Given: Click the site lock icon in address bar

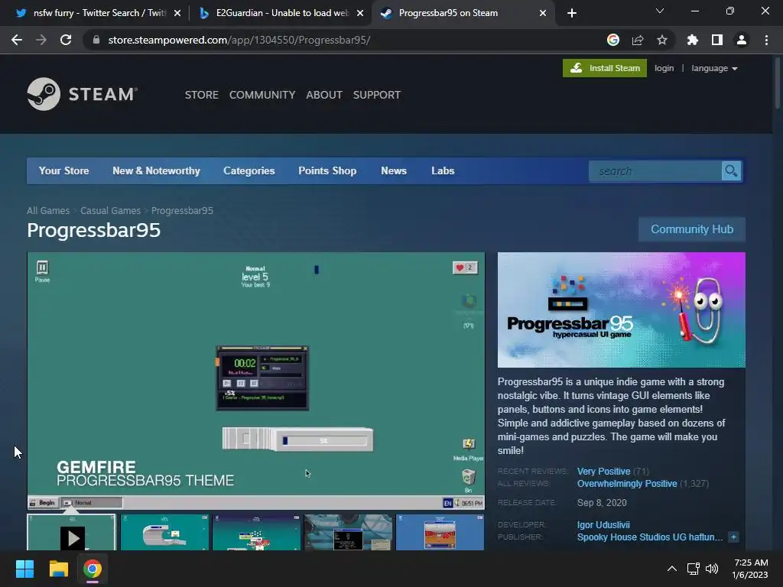Looking at the screenshot, I should [x=96, y=40].
